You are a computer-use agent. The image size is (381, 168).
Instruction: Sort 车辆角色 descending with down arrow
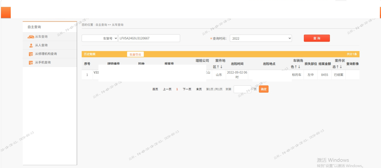point(299,67)
